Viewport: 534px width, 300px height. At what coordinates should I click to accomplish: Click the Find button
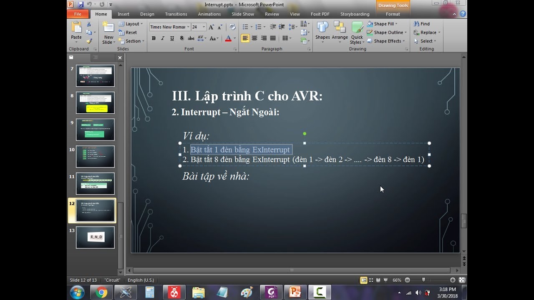click(x=421, y=24)
